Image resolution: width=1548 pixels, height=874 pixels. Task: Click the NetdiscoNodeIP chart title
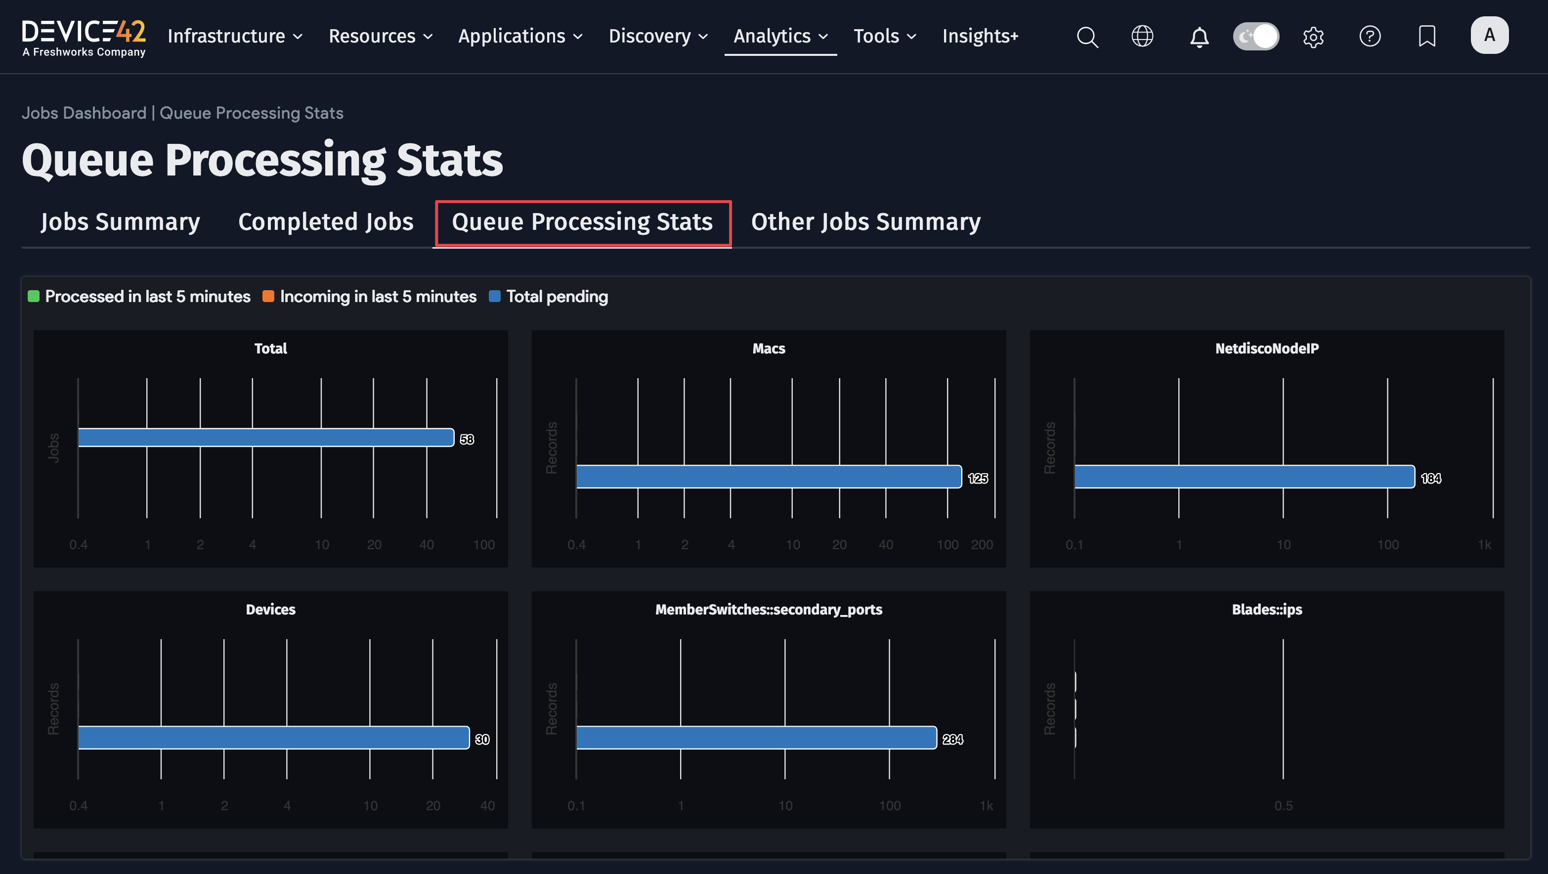1267,349
